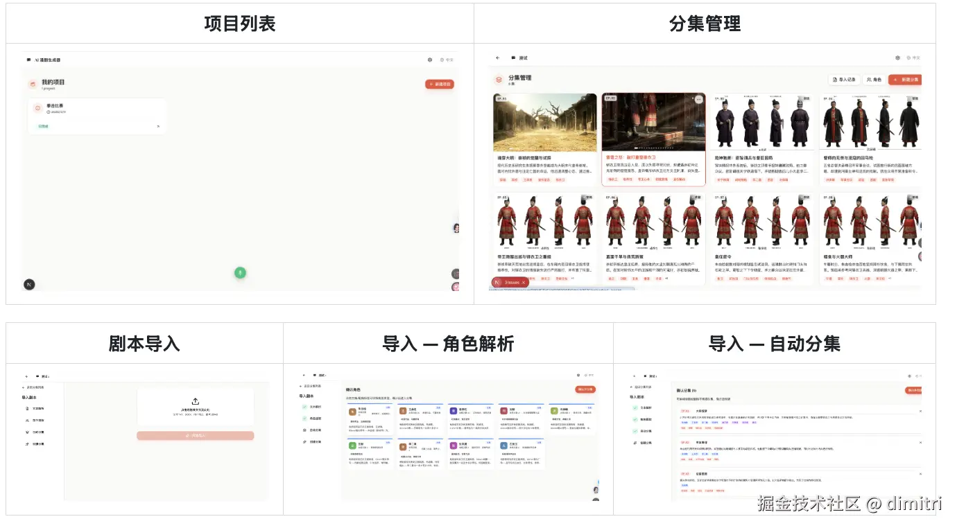This screenshot has width=957, height=528.
Task: Click the 导入记录 button
Action: click(843, 80)
